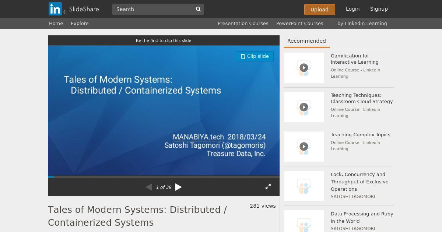
Task: Click MANABIYA.tech link on the slide
Action: pos(198,137)
